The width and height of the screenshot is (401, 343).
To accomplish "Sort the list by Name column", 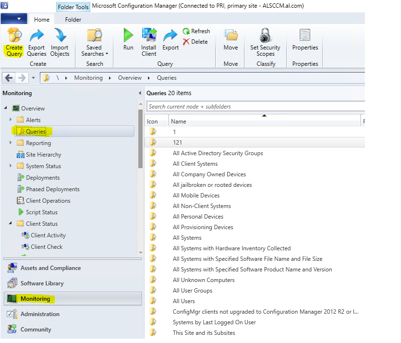I will click(x=265, y=122).
